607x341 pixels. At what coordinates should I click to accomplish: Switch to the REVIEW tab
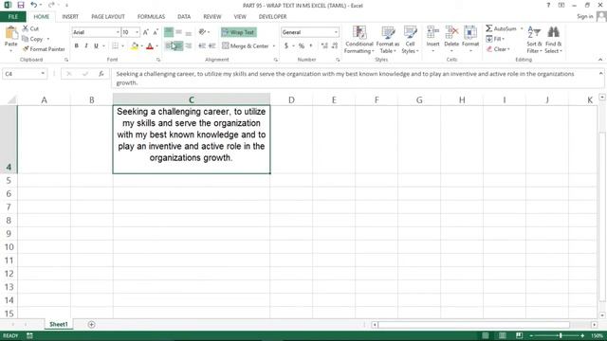coord(212,17)
